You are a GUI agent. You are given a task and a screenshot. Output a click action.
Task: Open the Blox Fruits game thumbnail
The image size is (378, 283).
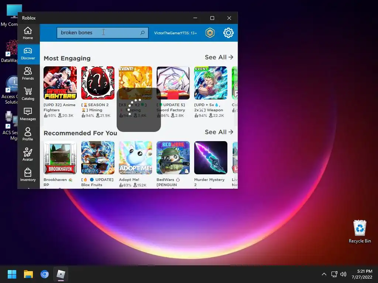pyautogui.click(x=98, y=158)
